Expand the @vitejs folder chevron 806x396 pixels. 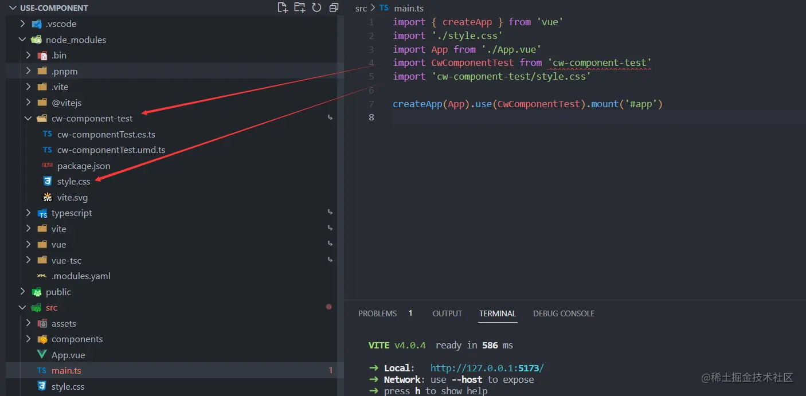[28, 103]
